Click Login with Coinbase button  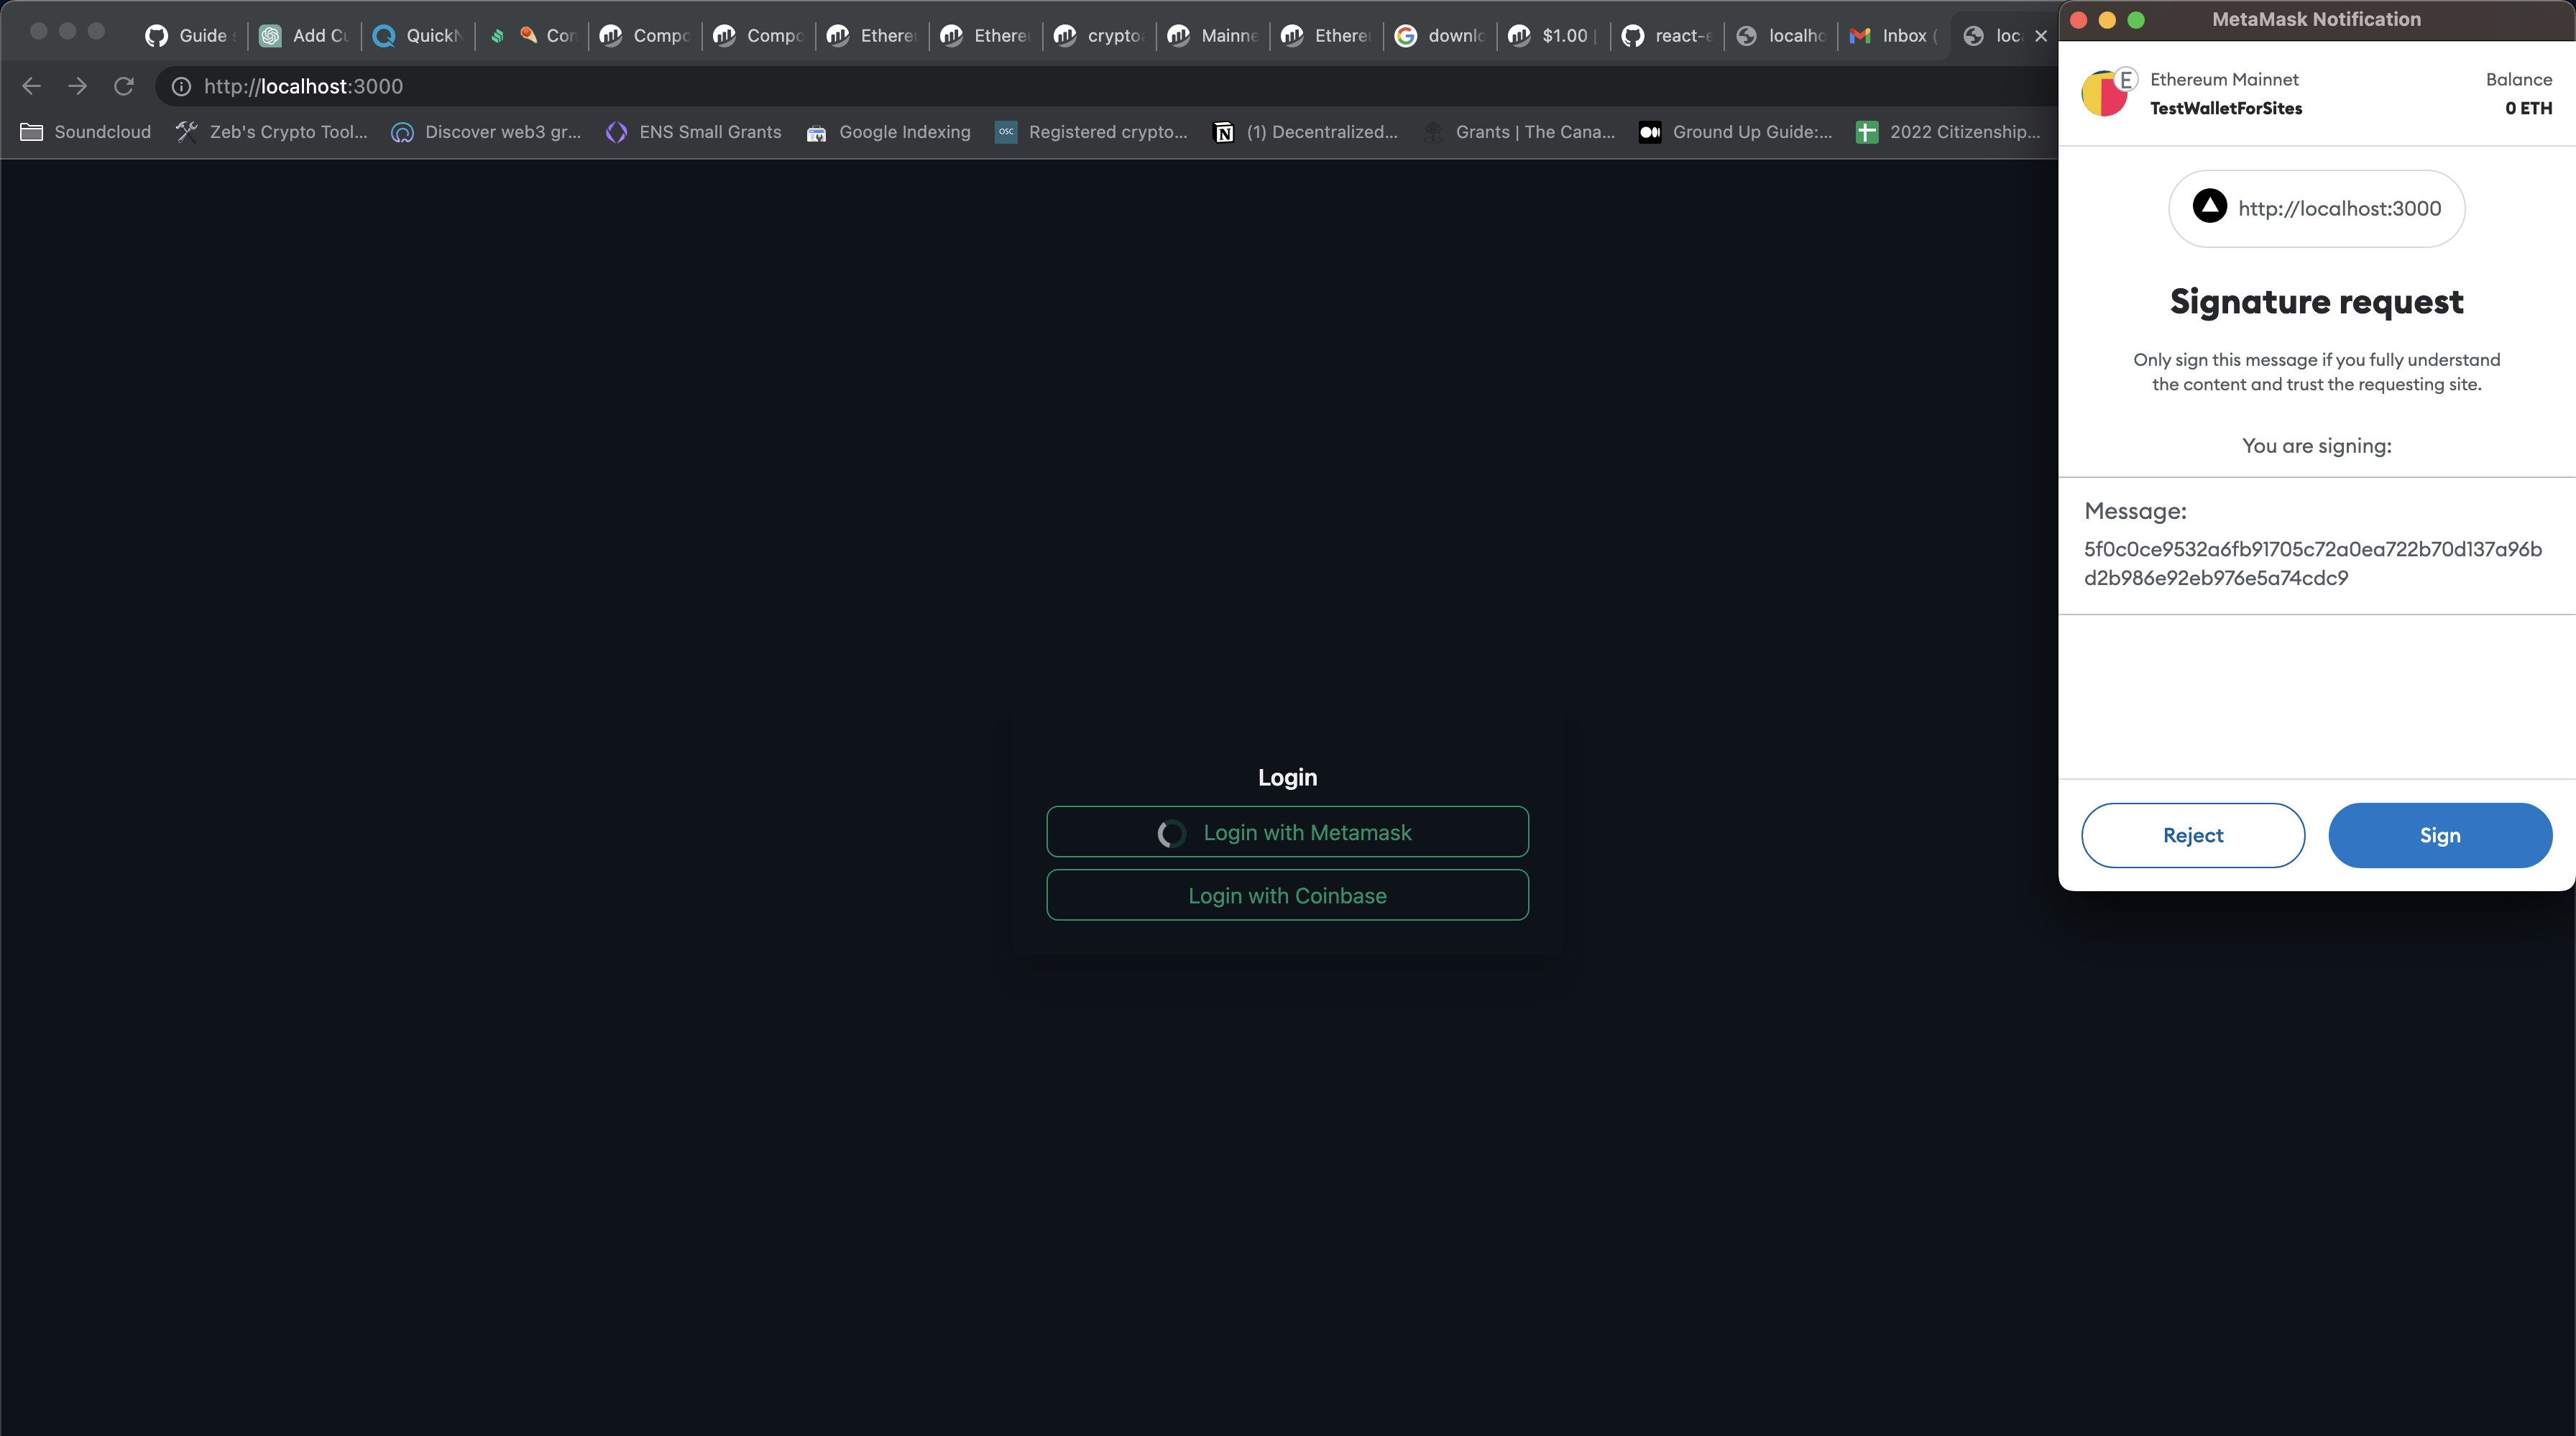[x=1287, y=895]
